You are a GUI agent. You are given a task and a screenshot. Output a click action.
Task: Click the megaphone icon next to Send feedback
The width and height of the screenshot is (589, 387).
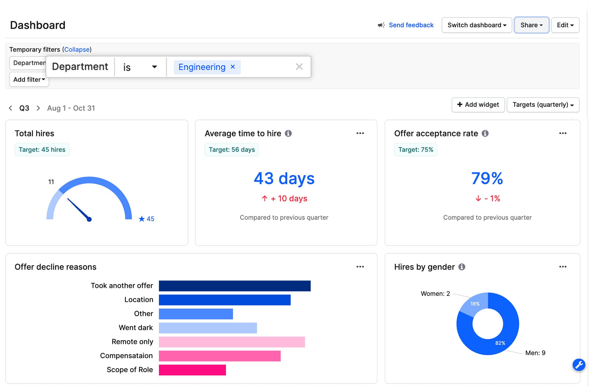381,25
